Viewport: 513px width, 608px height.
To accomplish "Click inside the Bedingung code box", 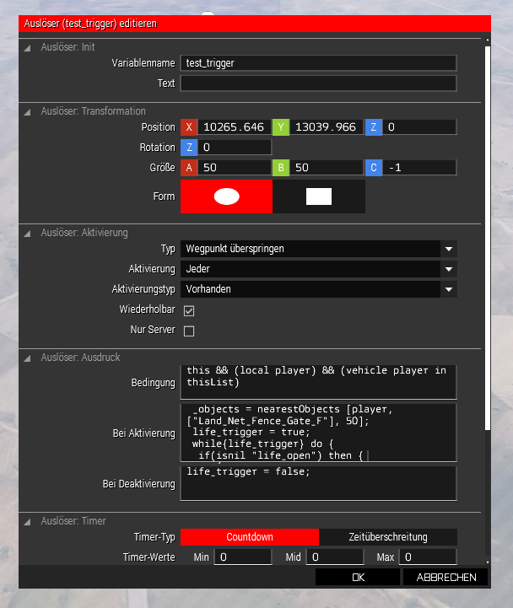I will [319, 382].
